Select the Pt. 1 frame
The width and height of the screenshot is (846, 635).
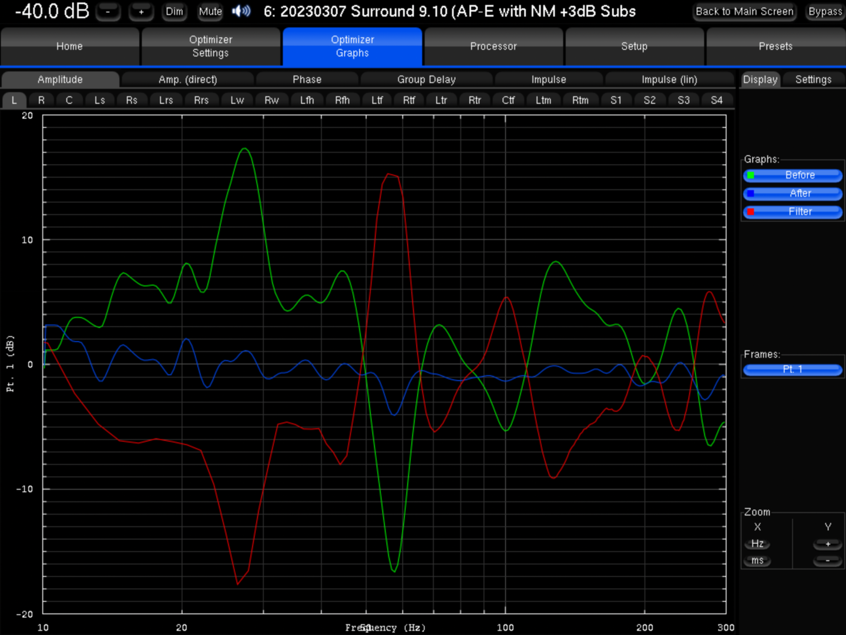(793, 369)
